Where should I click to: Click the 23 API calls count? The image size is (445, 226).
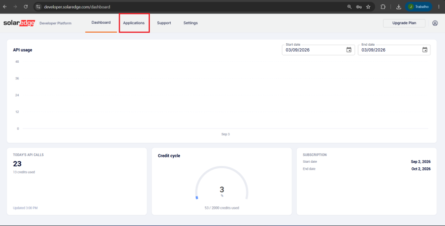coord(17,164)
